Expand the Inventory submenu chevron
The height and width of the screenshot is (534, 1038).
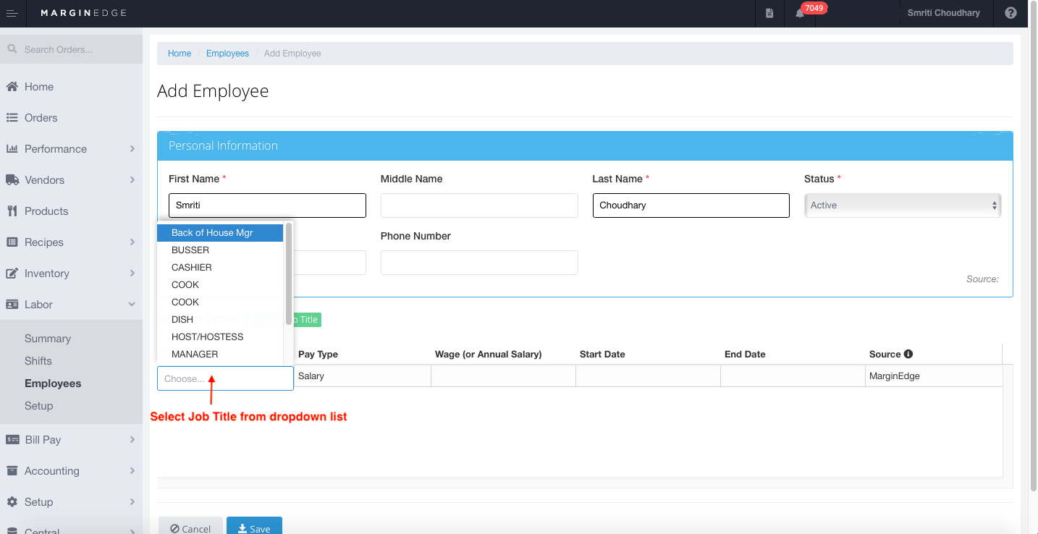[132, 274]
